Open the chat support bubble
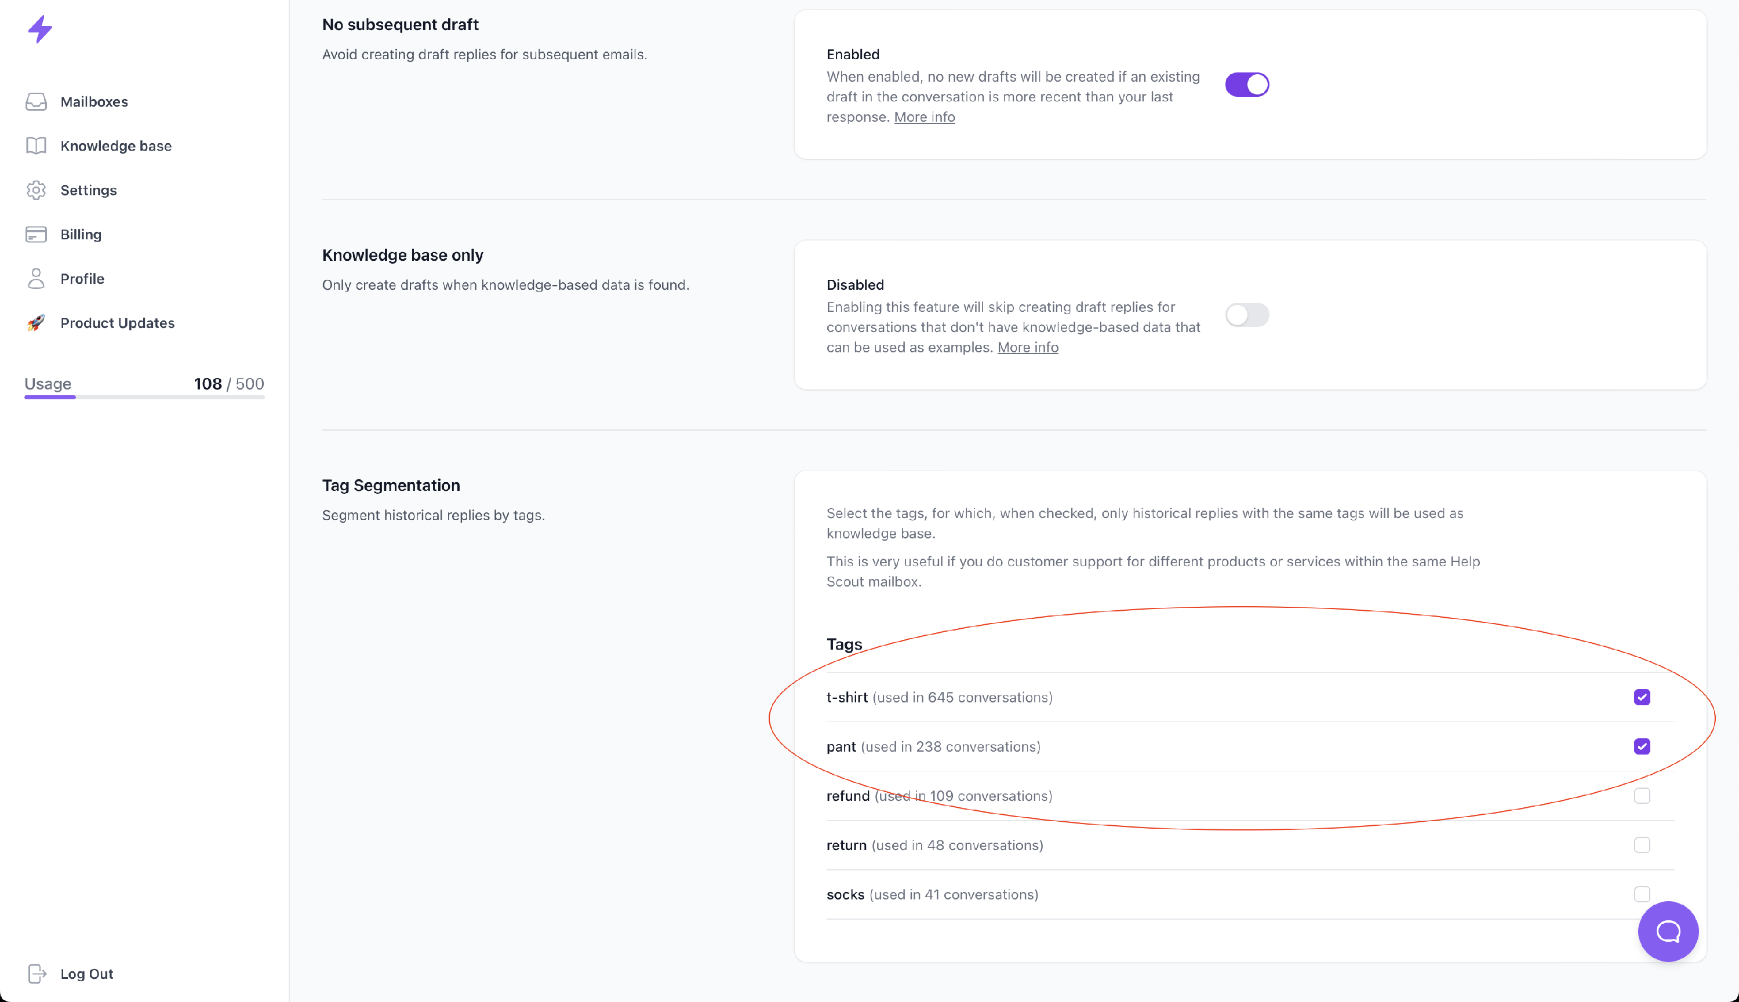 (1668, 931)
